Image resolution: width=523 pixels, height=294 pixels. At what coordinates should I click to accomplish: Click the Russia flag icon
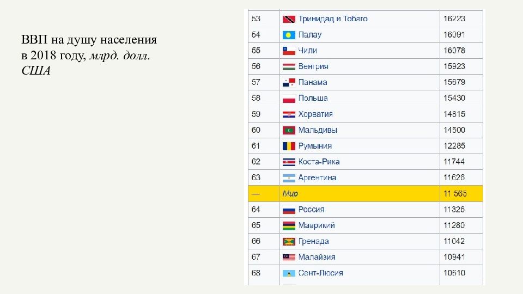point(289,210)
